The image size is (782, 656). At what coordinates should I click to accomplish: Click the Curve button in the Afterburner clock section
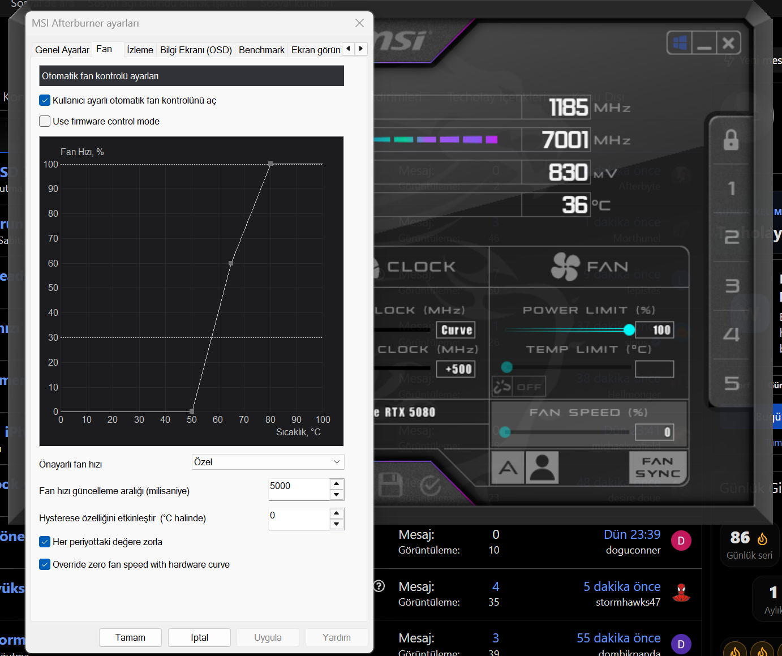tap(456, 330)
